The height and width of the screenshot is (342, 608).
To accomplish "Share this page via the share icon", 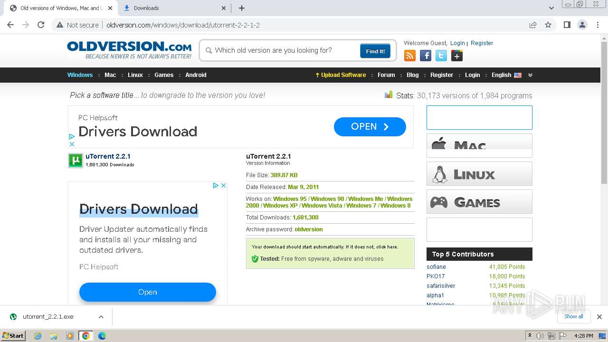I will (533, 25).
